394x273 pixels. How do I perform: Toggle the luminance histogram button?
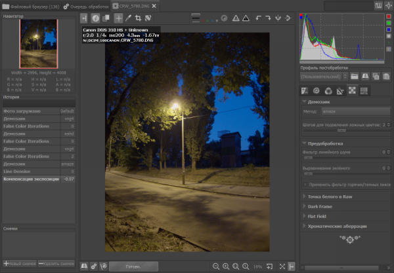point(389,36)
